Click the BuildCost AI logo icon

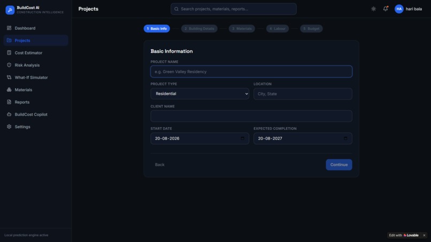[x=10, y=10]
